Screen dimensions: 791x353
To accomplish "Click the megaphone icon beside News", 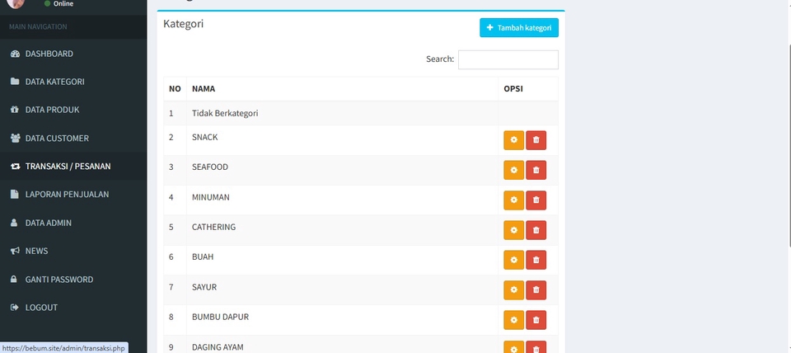I will coord(15,251).
